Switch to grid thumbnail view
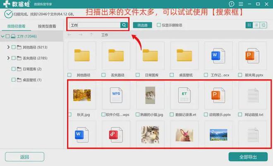The height and width of the screenshot is (166, 273). pyautogui.click(x=249, y=25)
